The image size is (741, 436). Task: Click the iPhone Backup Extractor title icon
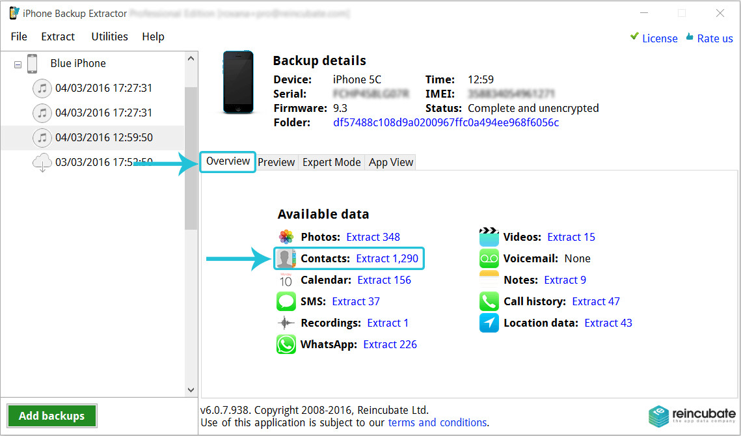tap(14, 13)
